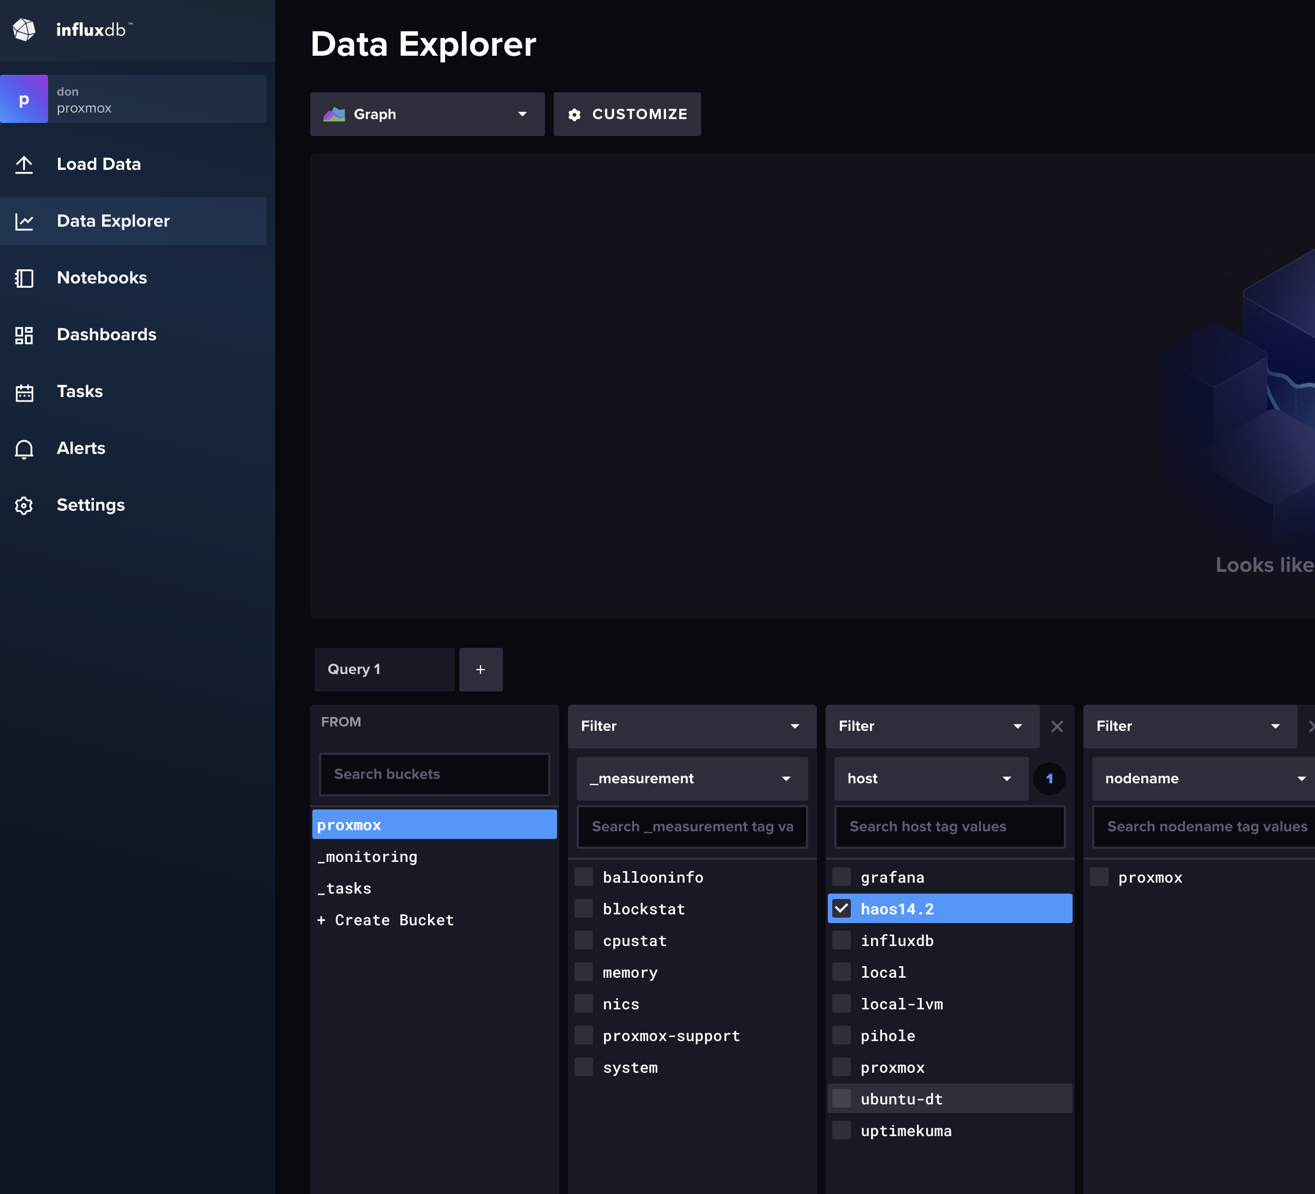Click the purple 'p' organization avatar
The width and height of the screenshot is (1315, 1194).
click(24, 99)
